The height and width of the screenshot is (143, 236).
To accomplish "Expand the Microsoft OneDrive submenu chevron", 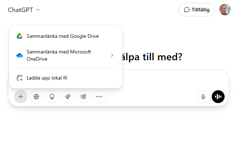I will coord(112,55).
